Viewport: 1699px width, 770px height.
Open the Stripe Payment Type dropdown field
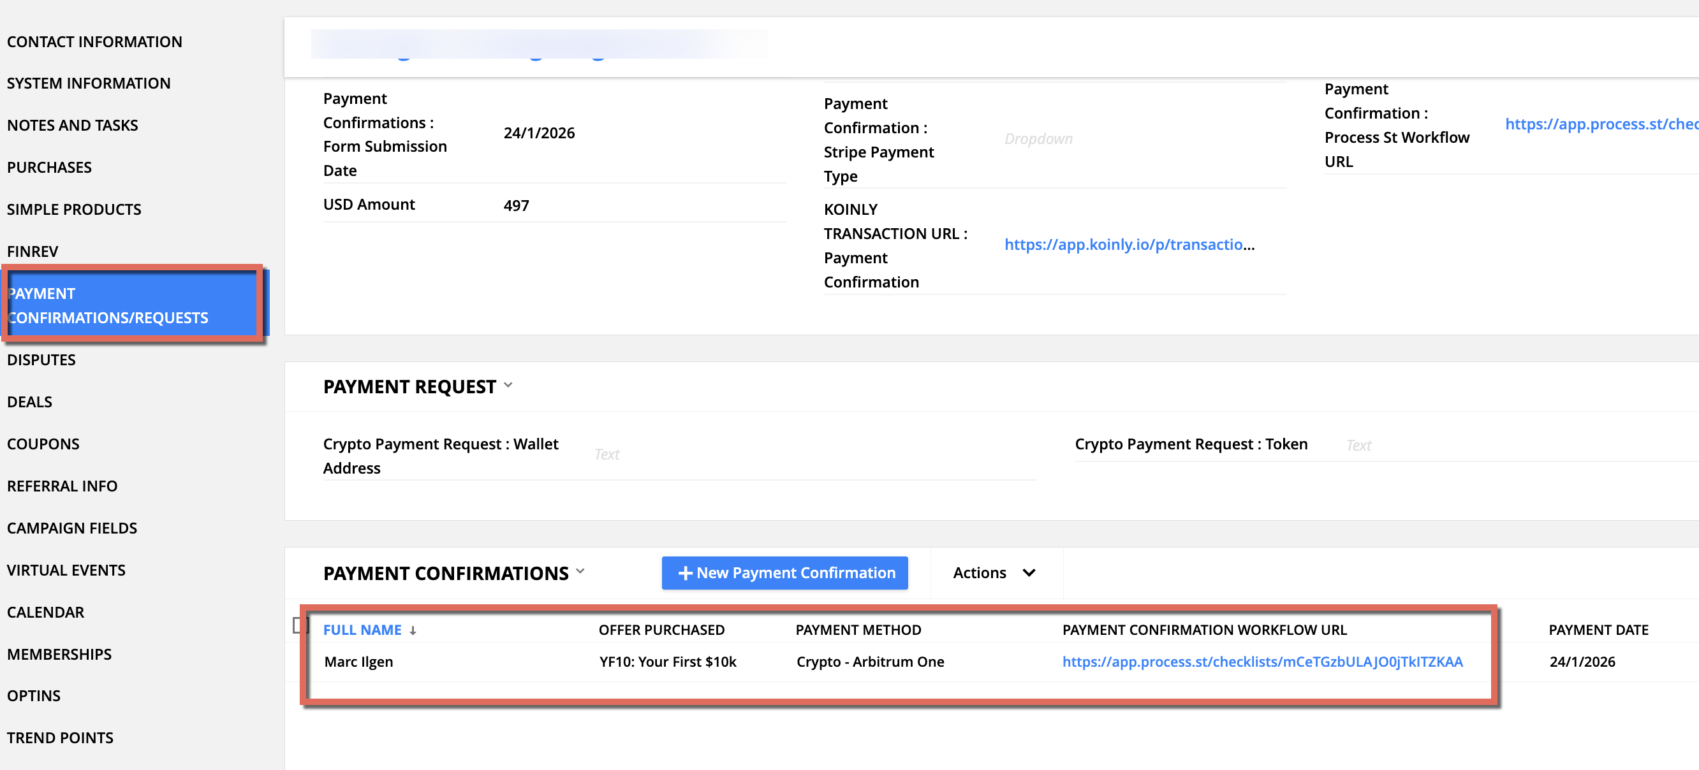(1038, 139)
